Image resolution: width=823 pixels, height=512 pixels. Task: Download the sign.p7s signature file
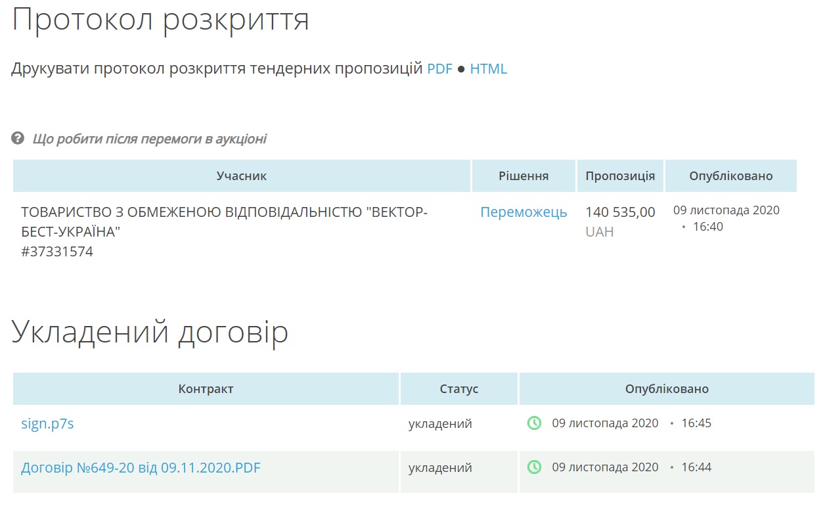click(47, 424)
